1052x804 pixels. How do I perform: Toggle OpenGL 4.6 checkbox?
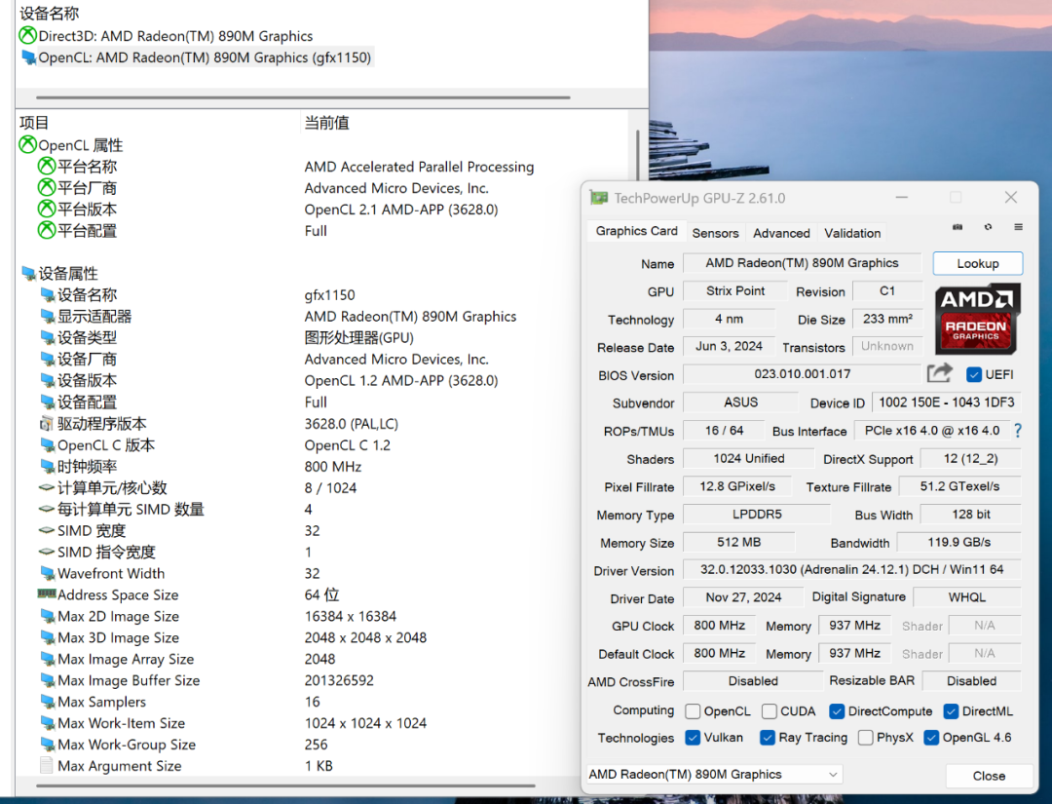tap(931, 738)
